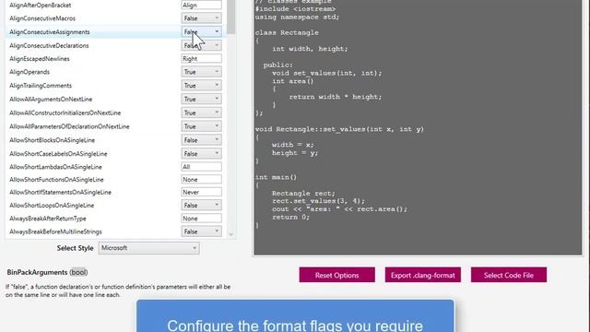Edit the AlignEscapedNewlines value field
This screenshot has height=332, width=590.
click(201, 59)
